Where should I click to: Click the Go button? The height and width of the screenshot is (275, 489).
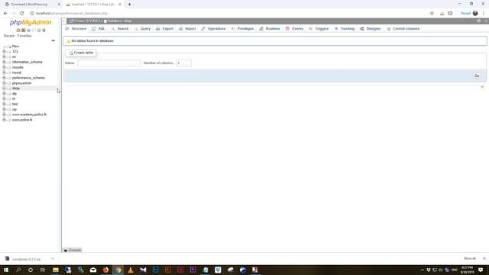(x=477, y=76)
